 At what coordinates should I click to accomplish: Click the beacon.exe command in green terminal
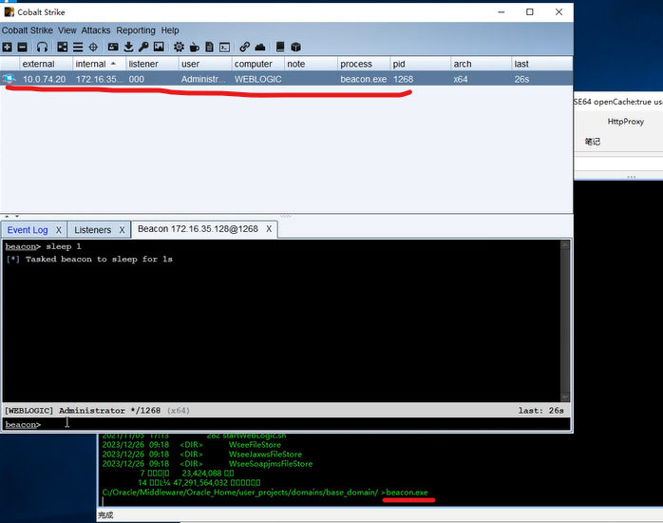[407, 493]
